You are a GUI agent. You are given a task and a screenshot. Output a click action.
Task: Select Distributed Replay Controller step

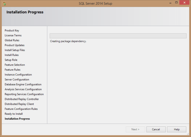pyautogui.click(x=22, y=99)
